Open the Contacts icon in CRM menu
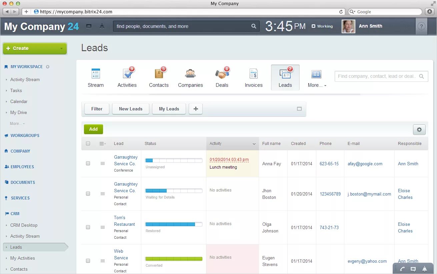The width and height of the screenshot is (437, 274). [159, 73]
